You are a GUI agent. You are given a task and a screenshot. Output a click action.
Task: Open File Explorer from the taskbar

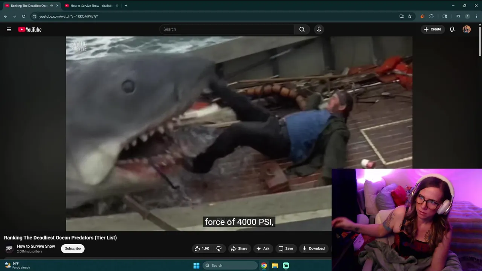click(x=275, y=265)
